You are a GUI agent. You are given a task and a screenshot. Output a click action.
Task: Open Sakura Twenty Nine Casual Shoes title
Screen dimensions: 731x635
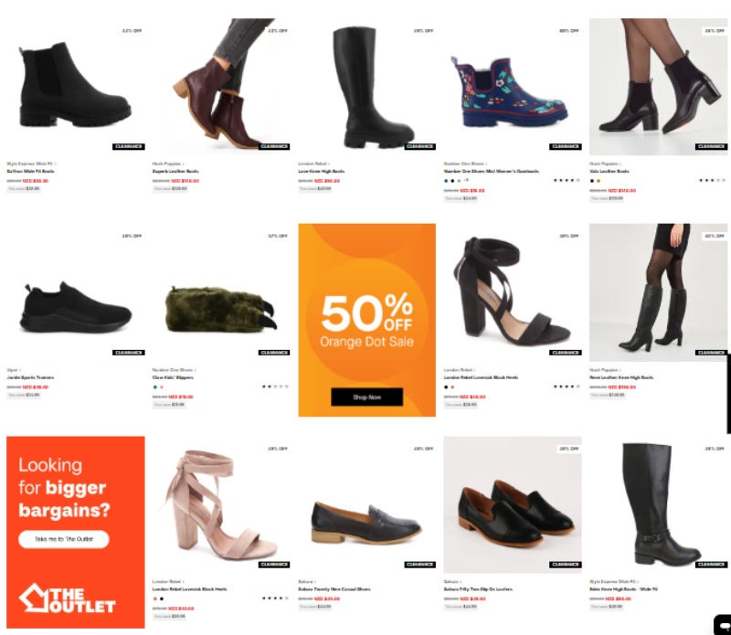(334, 588)
